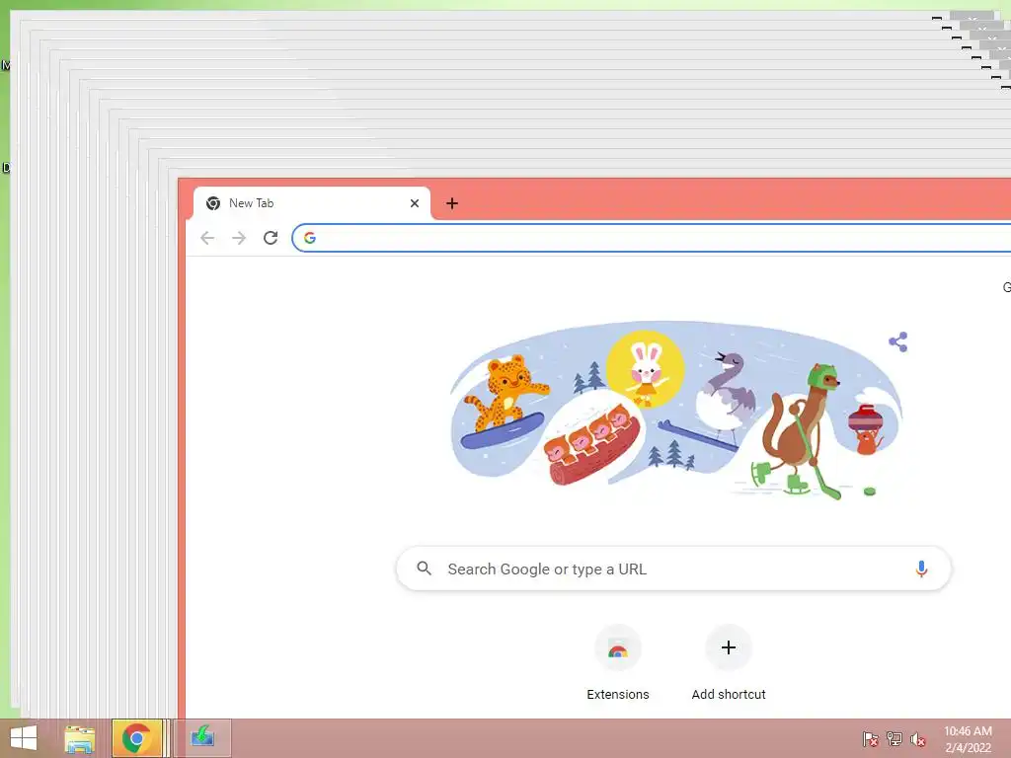Click the Google G icon in address bar
Screen dimensions: 1011x758
tap(309, 238)
